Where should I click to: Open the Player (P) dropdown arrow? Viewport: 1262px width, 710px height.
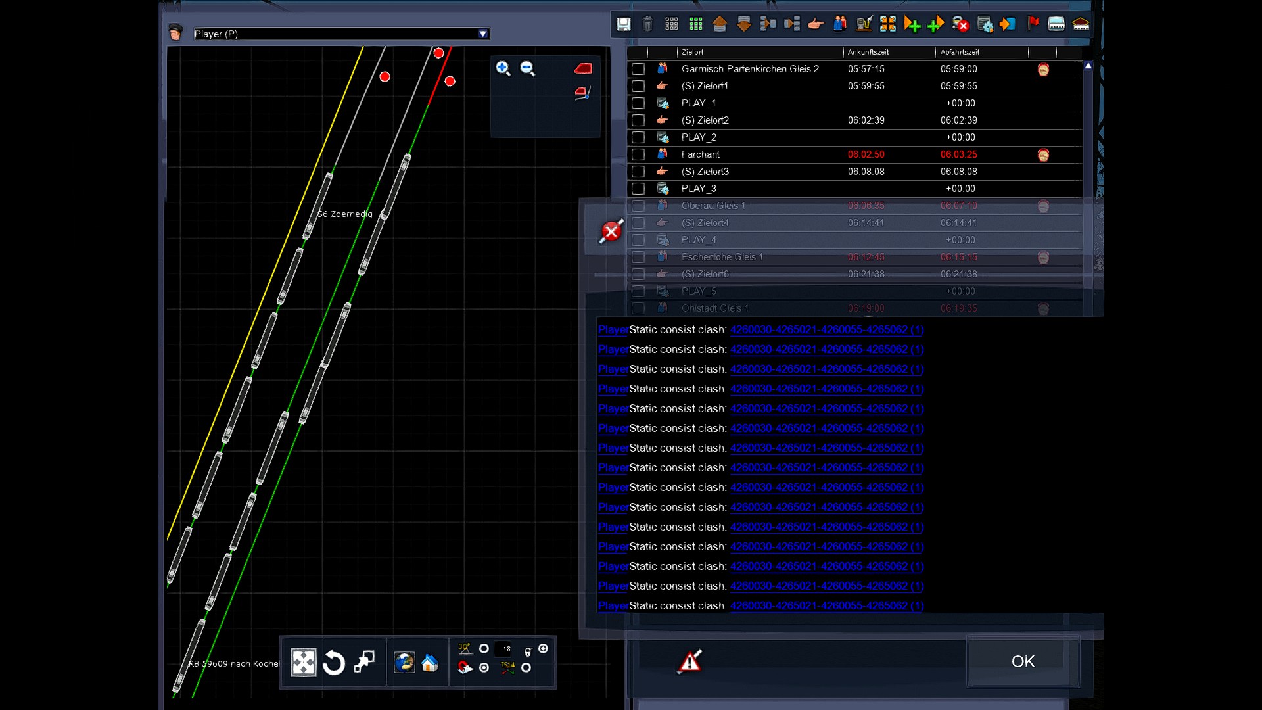(x=483, y=34)
